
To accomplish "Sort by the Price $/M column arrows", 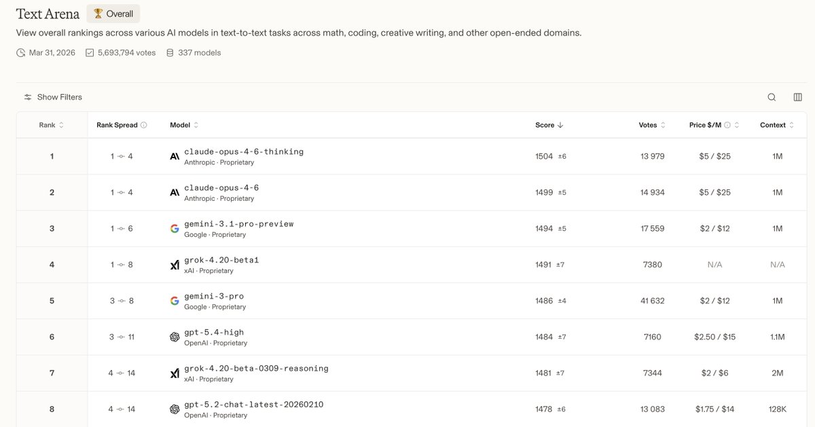I will tap(737, 125).
